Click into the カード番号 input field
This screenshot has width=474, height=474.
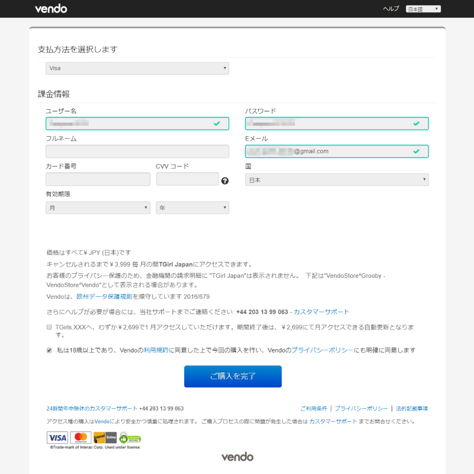pos(98,179)
